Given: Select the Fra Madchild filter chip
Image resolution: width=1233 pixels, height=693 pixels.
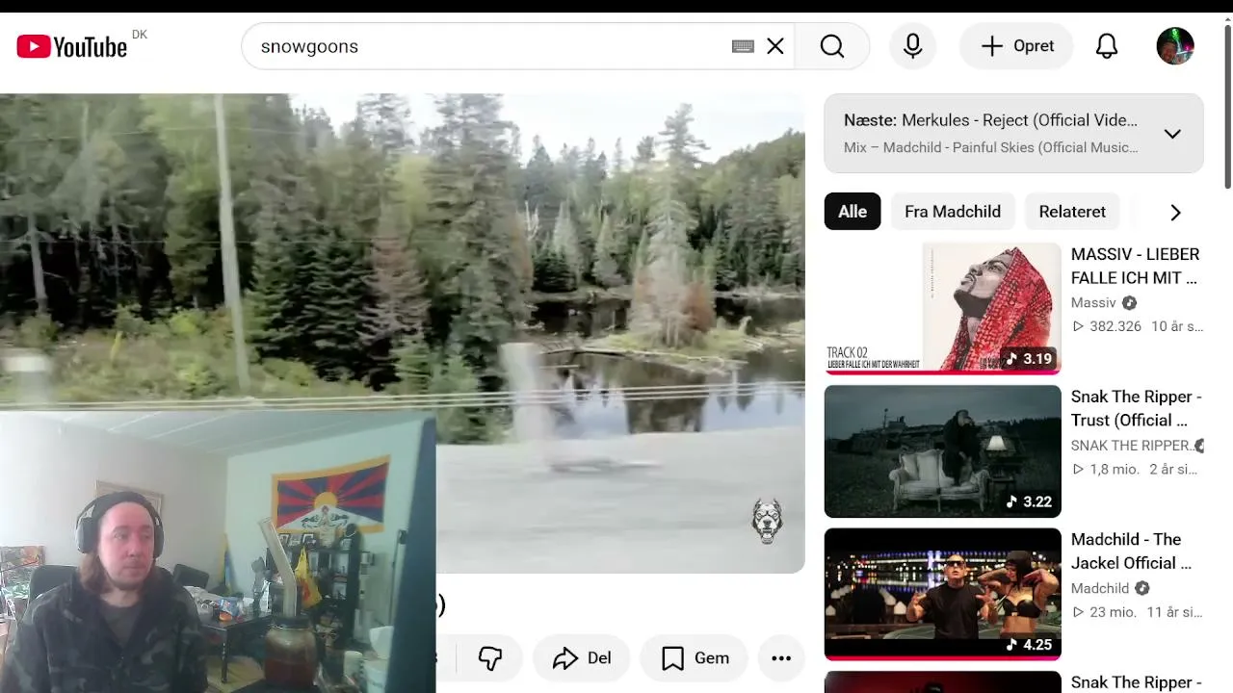Looking at the screenshot, I should [953, 212].
